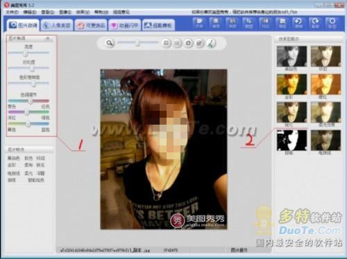The image size is (347, 259).
Task: Open the File menu (文件) in the menu bar
Action: (12, 12)
